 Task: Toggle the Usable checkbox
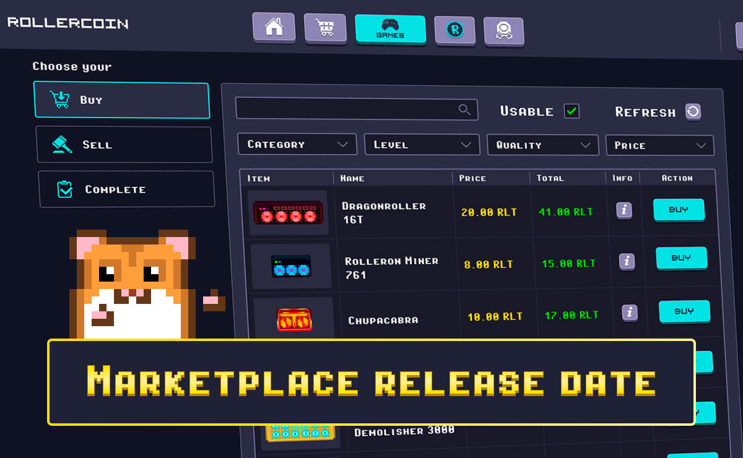pyautogui.click(x=571, y=111)
